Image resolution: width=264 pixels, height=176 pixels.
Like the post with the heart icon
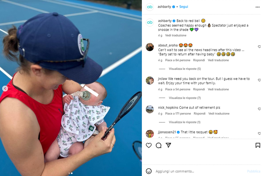[149, 145]
